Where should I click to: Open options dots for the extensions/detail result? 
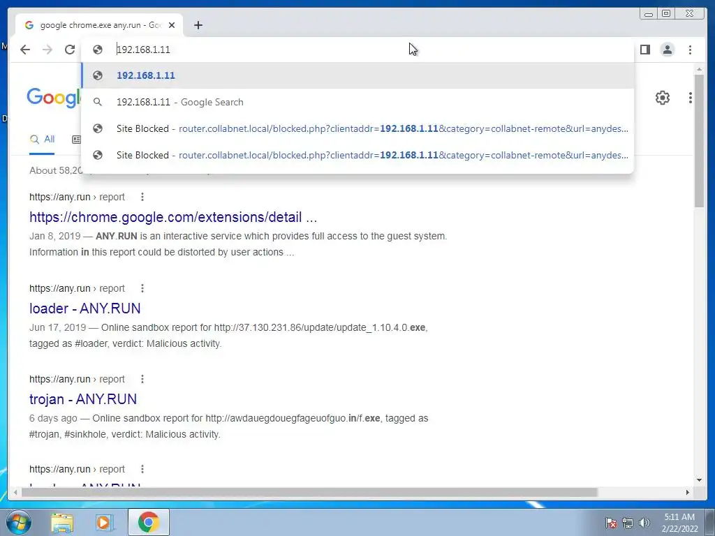pyautogui.click(x=142, y=197)
